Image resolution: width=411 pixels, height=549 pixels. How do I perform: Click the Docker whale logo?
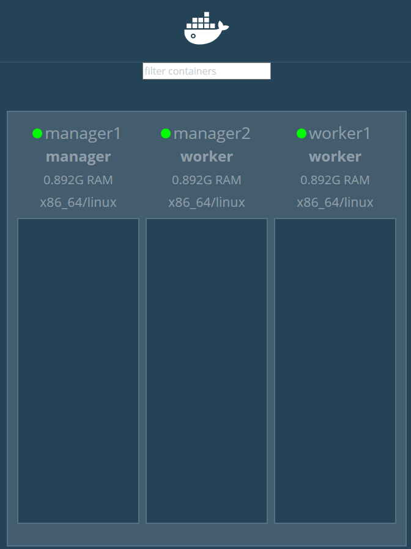coord(206,28)
